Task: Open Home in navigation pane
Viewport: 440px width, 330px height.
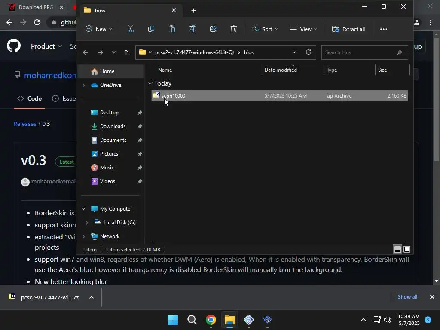Action: click(110, 71)
